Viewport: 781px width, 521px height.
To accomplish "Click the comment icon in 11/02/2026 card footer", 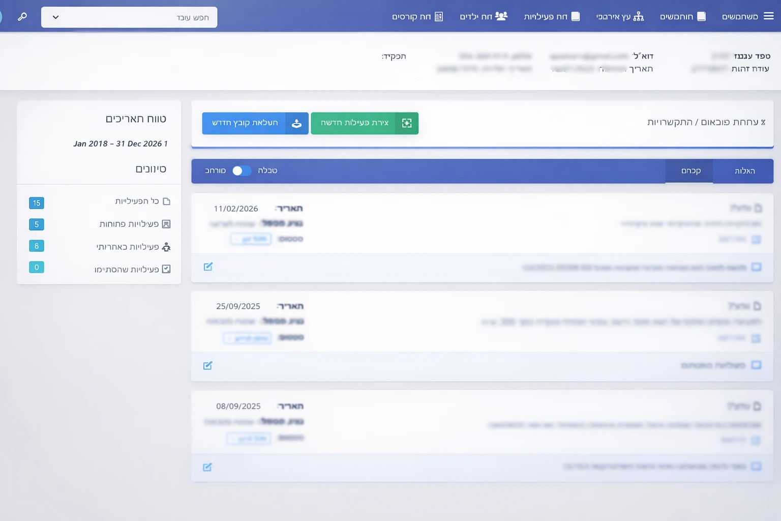I will coord(757,267).
